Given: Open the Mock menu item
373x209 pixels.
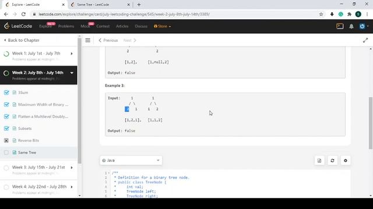Looking at the screenshot, I should point(85,26).
